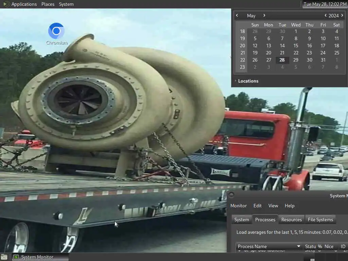Click the show desktop icon in bottom panel
348x261 pixels.
coord(4,257)
